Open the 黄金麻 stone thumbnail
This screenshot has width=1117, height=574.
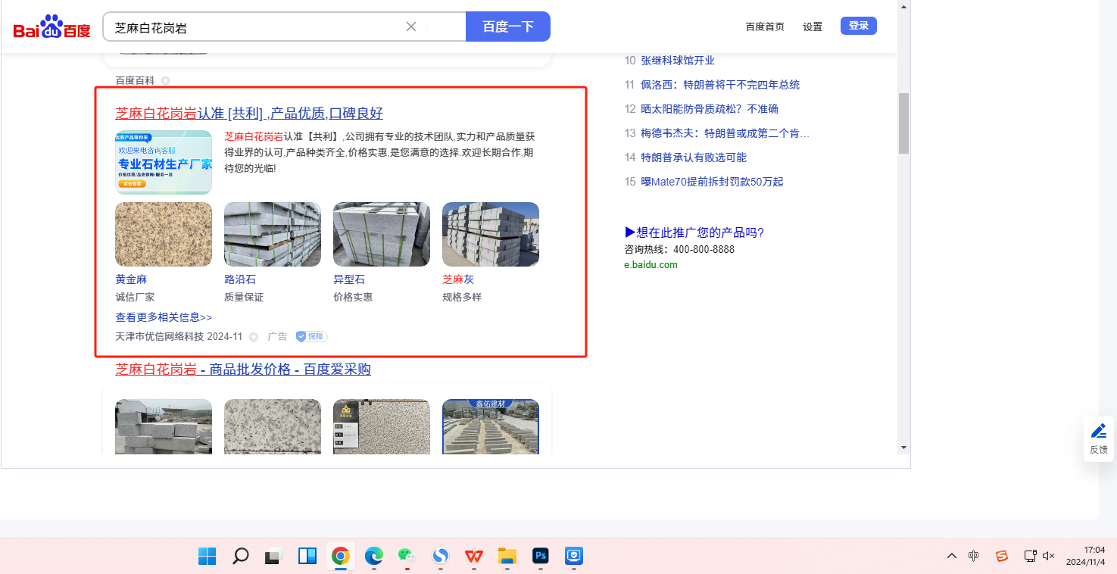(x=164, y=234)
